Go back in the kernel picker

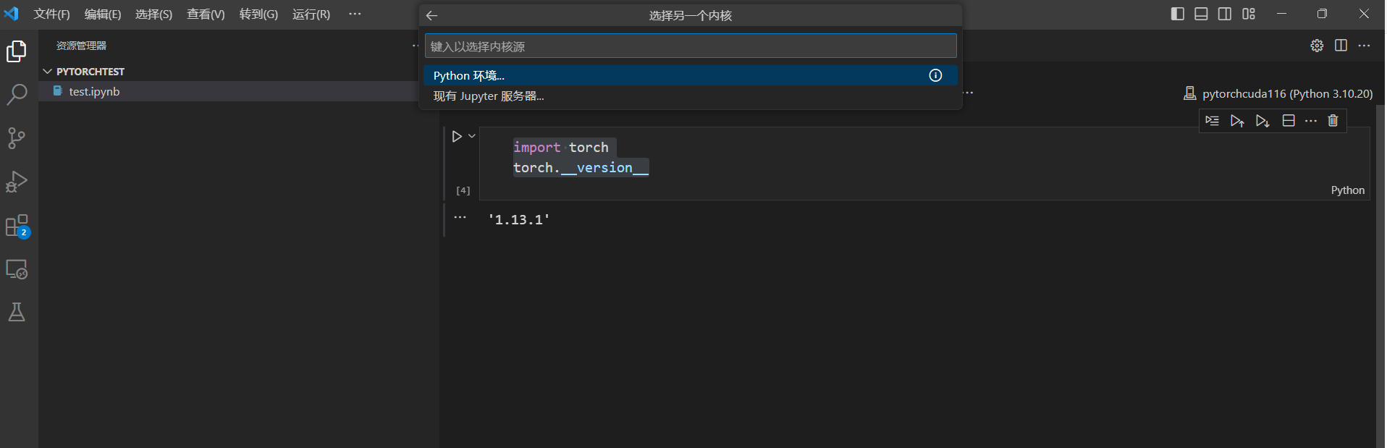pos(432,15)
